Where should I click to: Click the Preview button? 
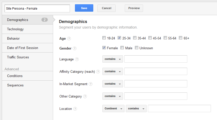(x=134, y=8)
